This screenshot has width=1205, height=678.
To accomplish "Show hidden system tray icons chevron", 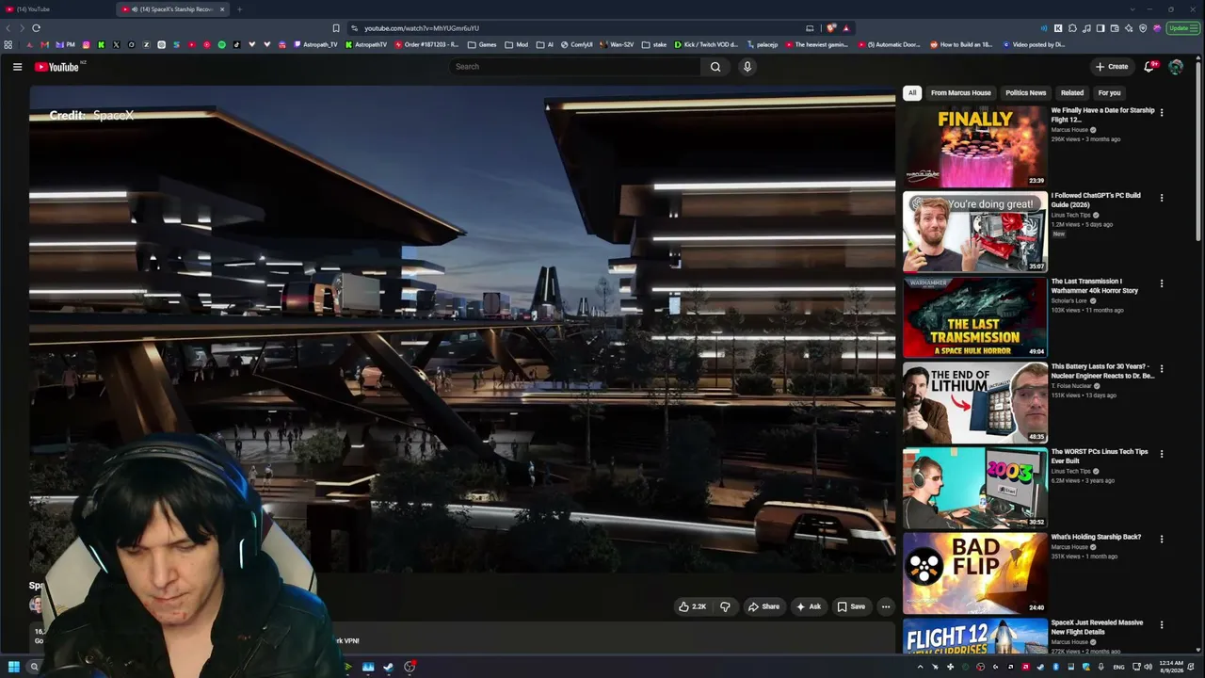I will 921,667.
